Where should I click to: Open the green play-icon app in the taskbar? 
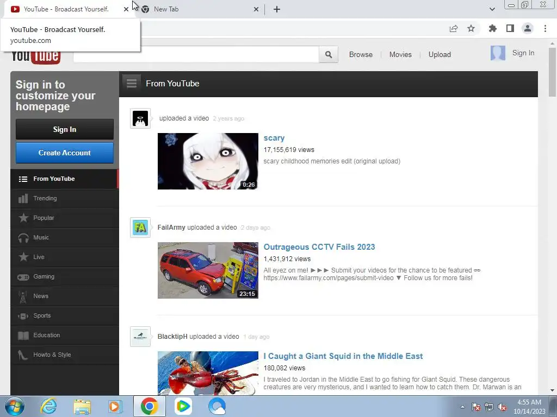click(183, 406)
